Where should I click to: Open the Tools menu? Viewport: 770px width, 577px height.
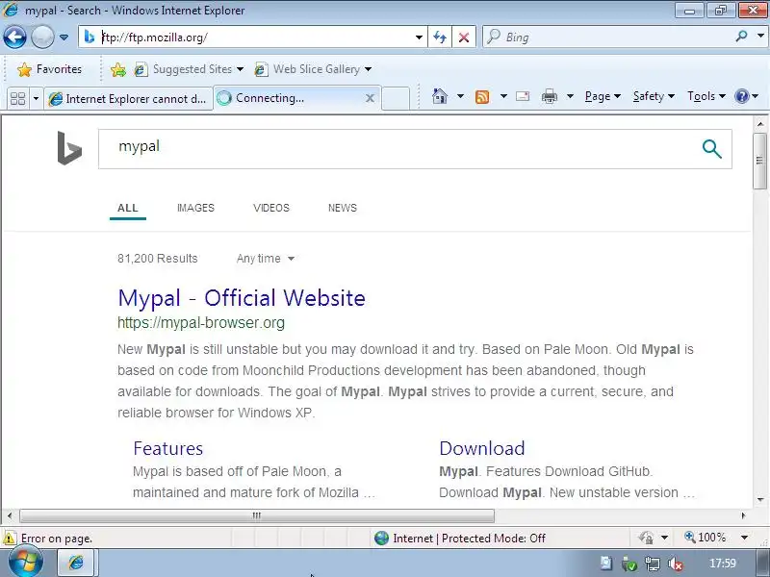[x=706, y=96]
